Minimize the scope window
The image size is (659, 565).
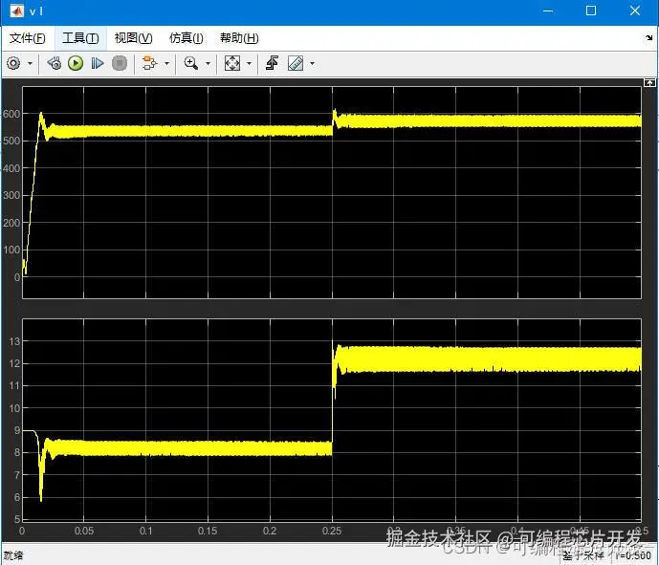(x=548, y=11)
